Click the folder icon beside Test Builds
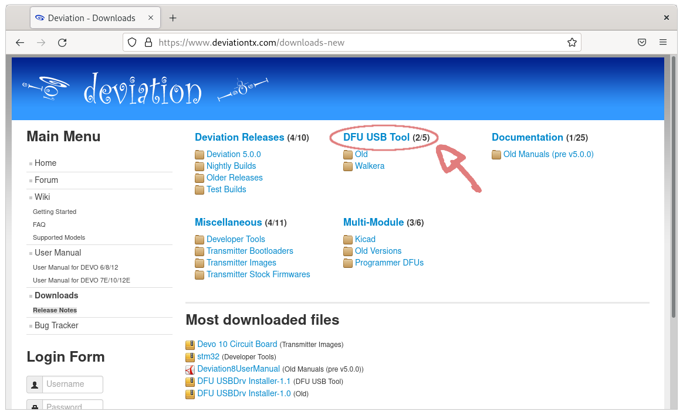Image resolution: width=683 pixels, height=415 pixels. [x=200, y=190]
